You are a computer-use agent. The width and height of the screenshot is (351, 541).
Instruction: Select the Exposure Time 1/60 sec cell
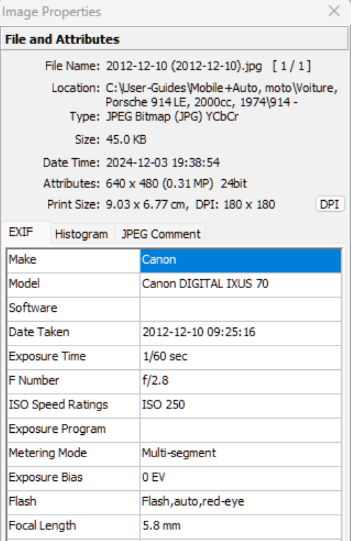point(241,358)
